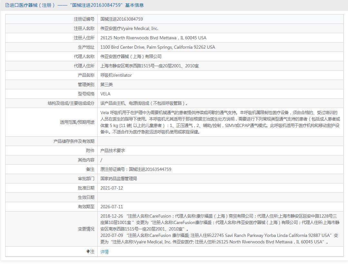This screenshot has width=348, height=264.
Task: Click the 生效日期 label
Action: pos(86,197)
